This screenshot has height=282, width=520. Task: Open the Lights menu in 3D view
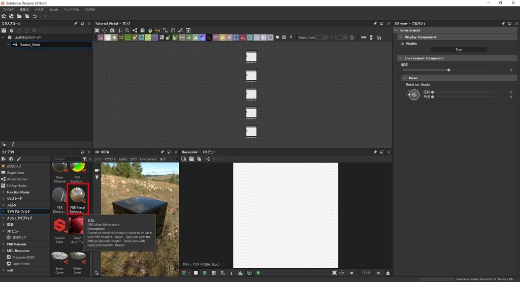[123, 159]
